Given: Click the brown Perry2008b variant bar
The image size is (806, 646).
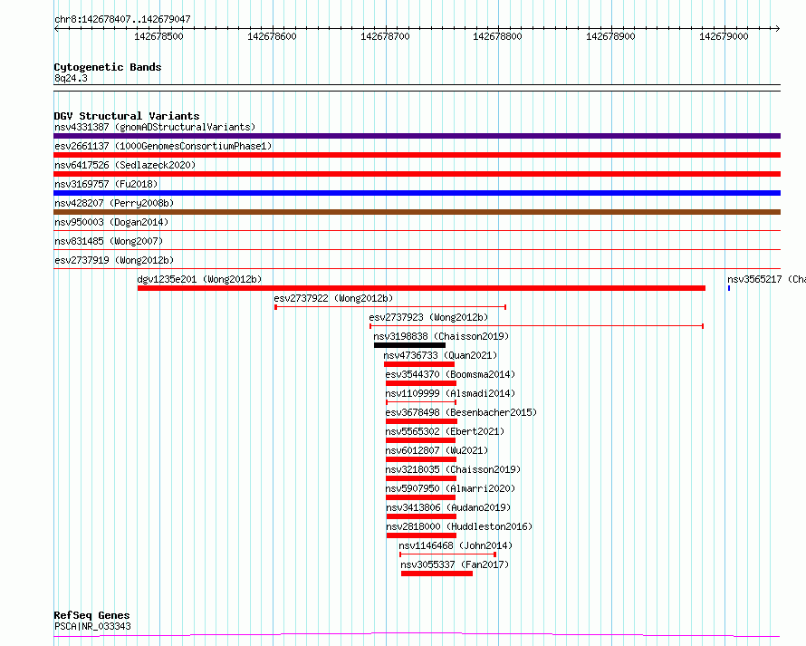Looking at the screenshot, I should coord(417,212).
